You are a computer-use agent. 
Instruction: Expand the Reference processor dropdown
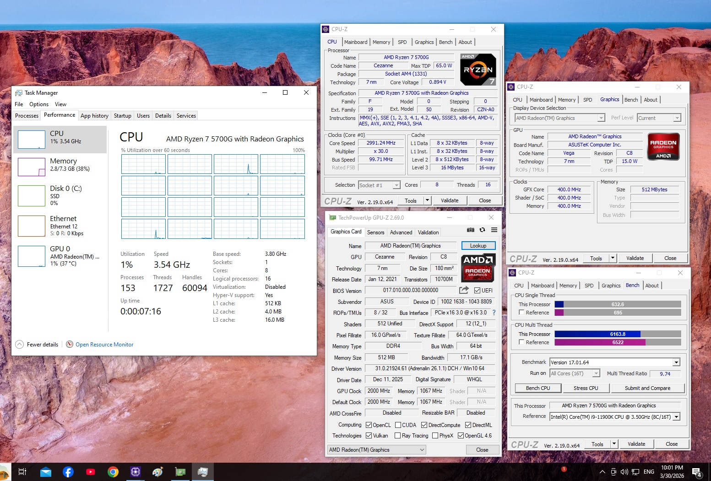(676, 417)
